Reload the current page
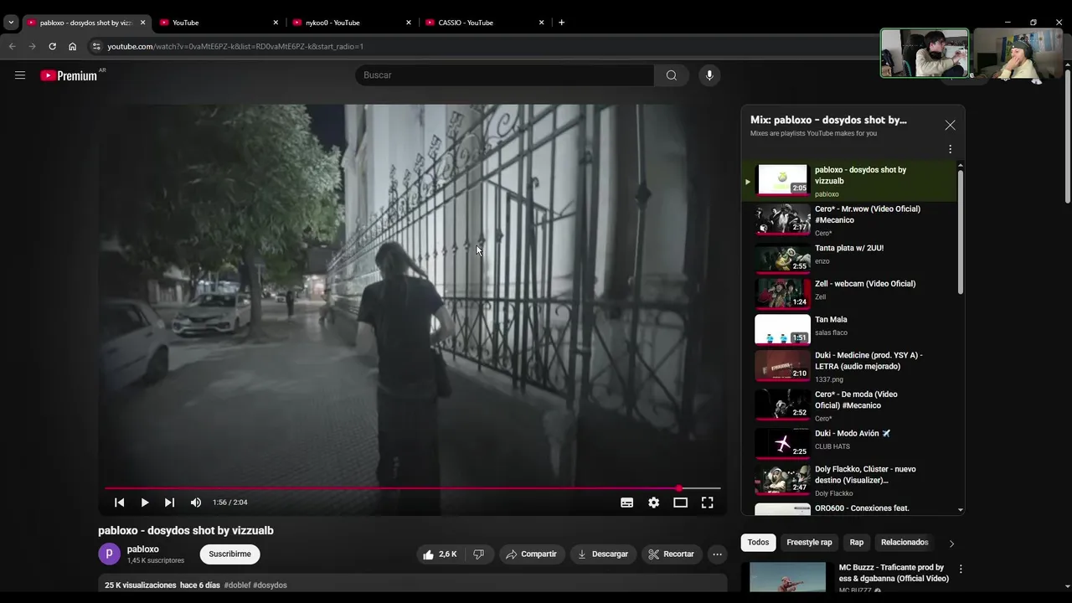This screenshot has width=1072, height=603. tap(52, 46)
